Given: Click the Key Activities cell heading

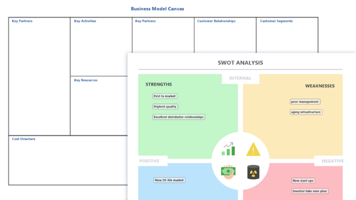Looking at the screenshot, I should coord(85,21).
